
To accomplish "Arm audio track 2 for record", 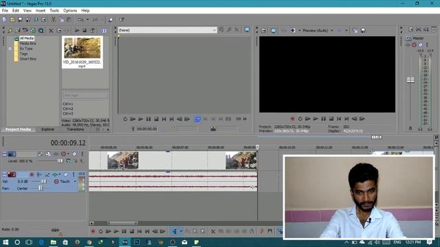I will [32, 174].
